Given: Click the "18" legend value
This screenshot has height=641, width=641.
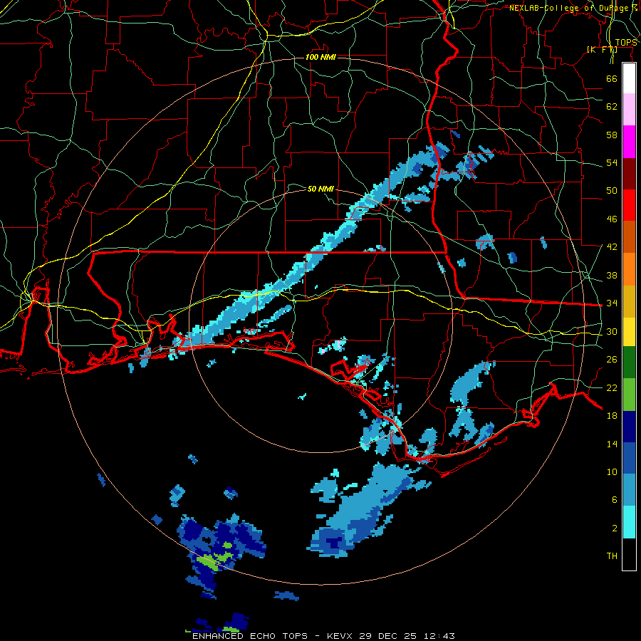Looking at the screenshot, I should tap(612, 416).
